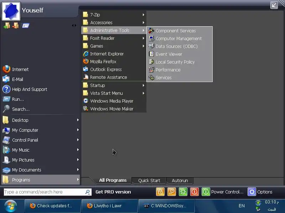Expand the My Pictures submenu
Image resolution: width=285 pixels, height=213 pixels.
(41, 160)
